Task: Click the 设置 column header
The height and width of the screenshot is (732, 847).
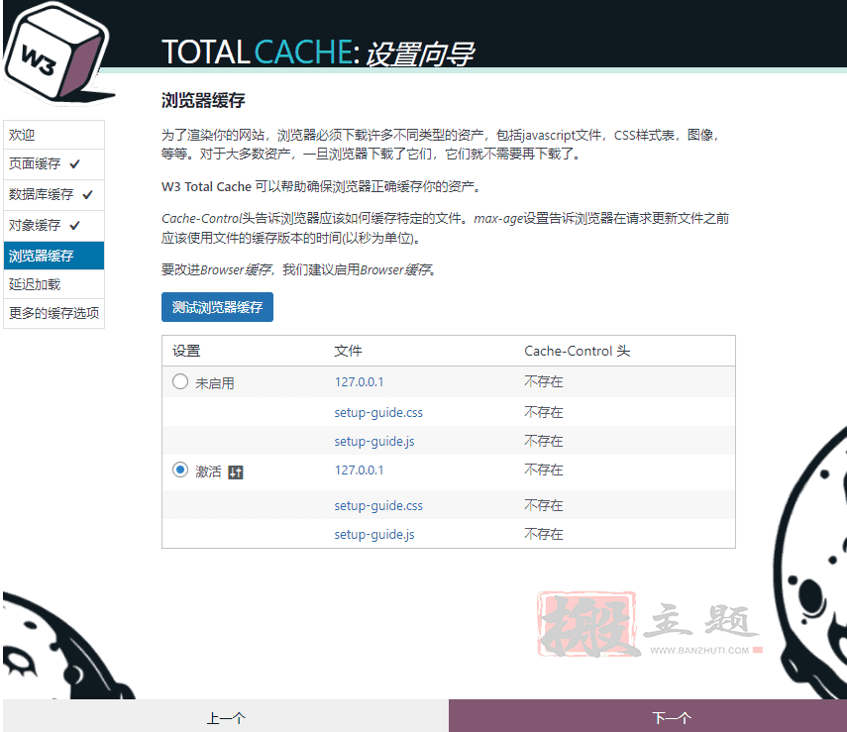Action: [x=186, y=352]
